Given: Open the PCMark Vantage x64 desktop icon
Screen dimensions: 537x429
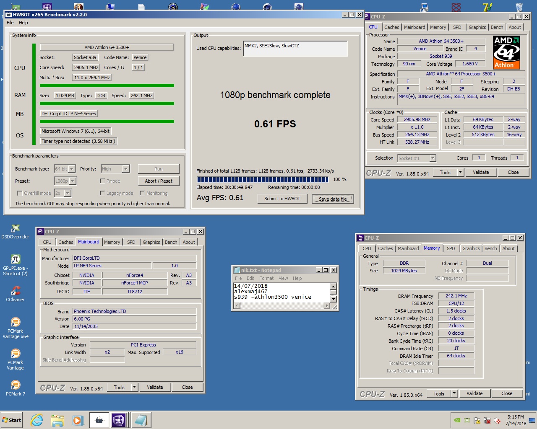Looking at the screenshot, I should pyautogui.click(x=16, y=328).
